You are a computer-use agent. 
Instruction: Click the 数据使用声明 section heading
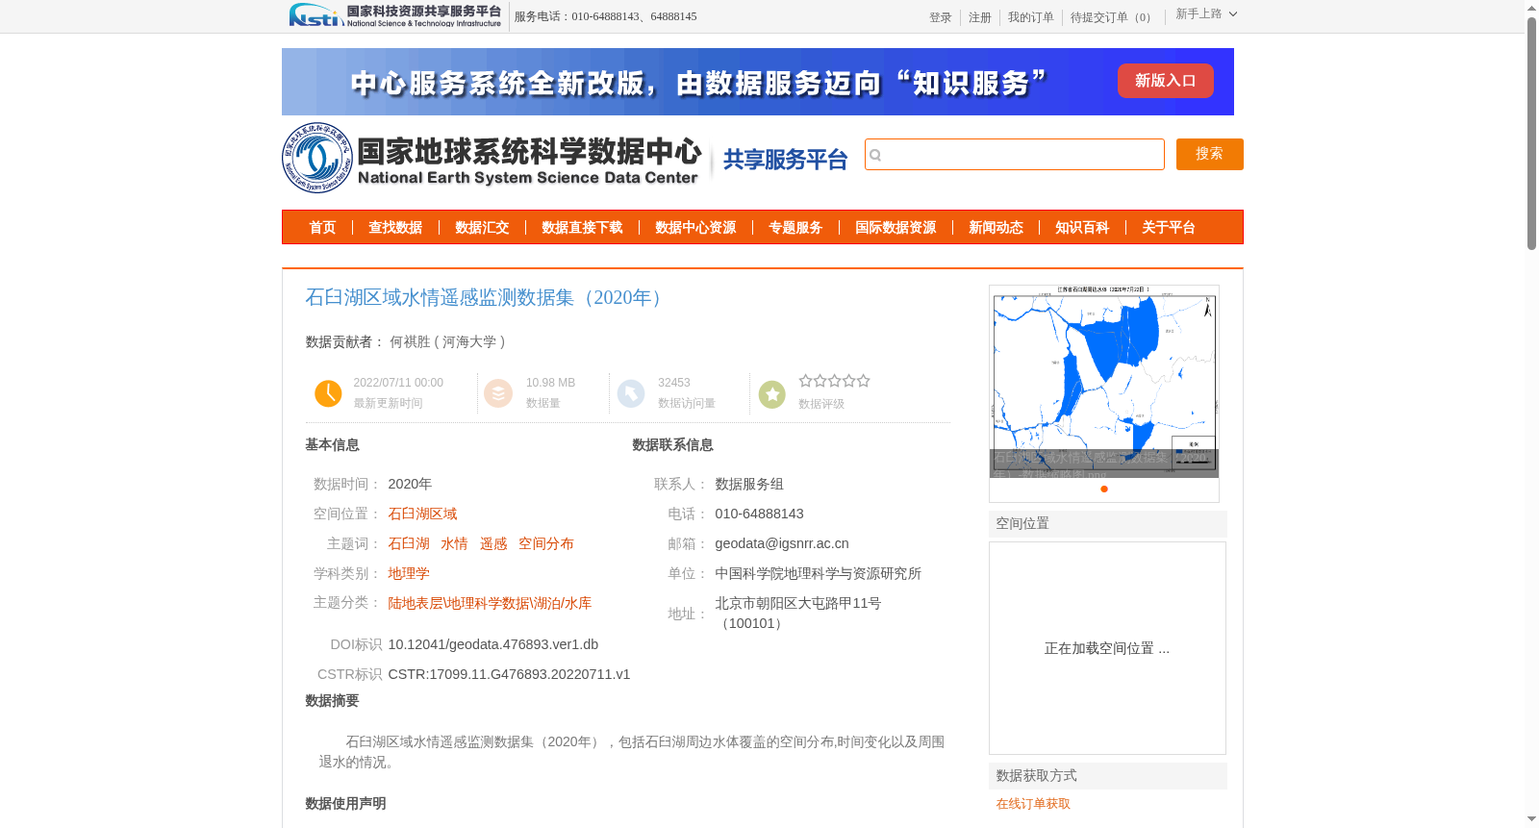tap(345, 804)
